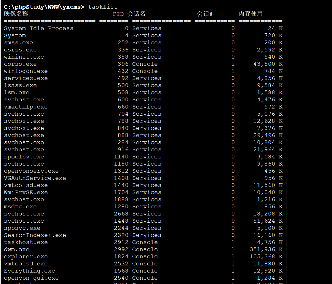
Task: Click the wininit.exe process name
Action: 24,57
